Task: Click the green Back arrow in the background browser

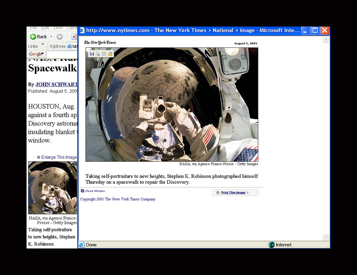Action: tap(33, 37)
